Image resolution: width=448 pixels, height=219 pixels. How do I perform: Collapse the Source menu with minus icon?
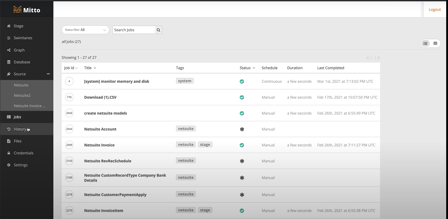point(48,74)
